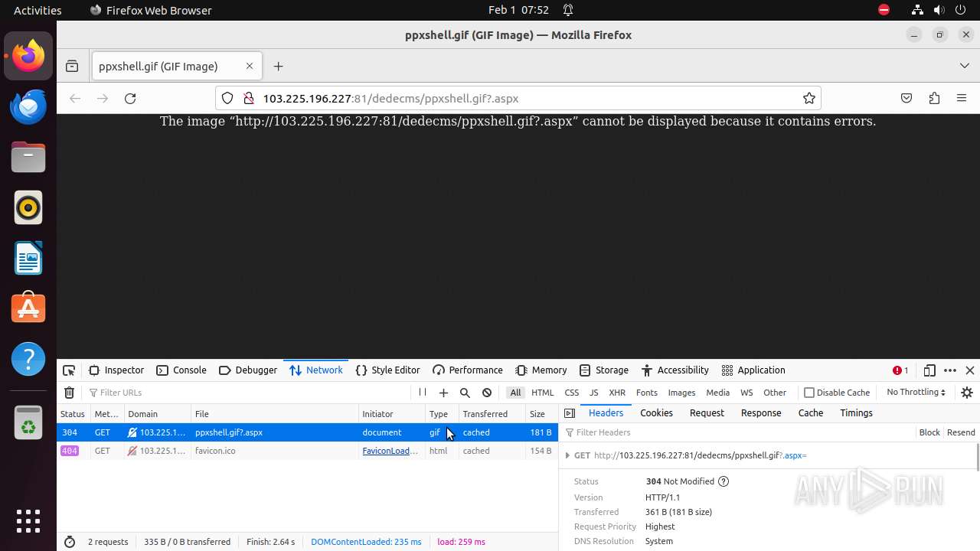
Task: Click the shield tracking protection icon
Action: [x=227, y=98]
